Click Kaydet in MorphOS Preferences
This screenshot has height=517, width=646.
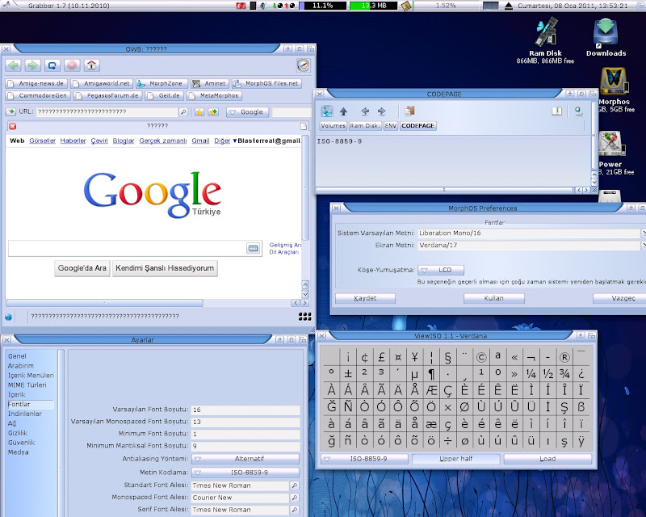[366, 298]
